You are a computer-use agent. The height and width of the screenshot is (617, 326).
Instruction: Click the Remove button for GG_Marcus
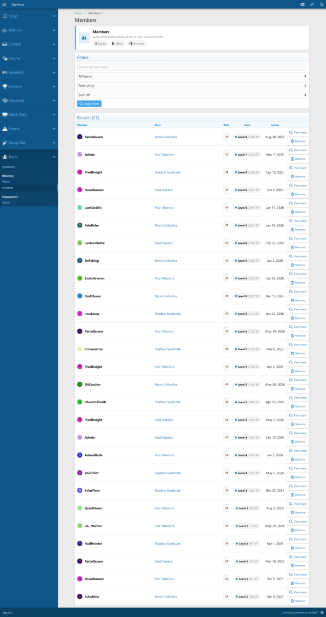click(298, 530)
